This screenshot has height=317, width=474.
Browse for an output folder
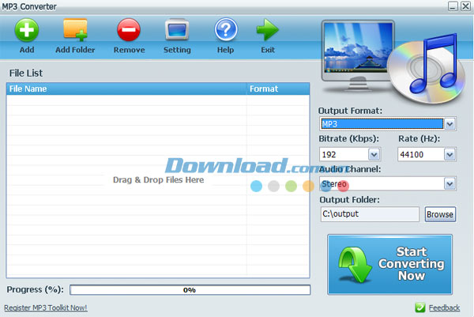(x=440, y=214)
